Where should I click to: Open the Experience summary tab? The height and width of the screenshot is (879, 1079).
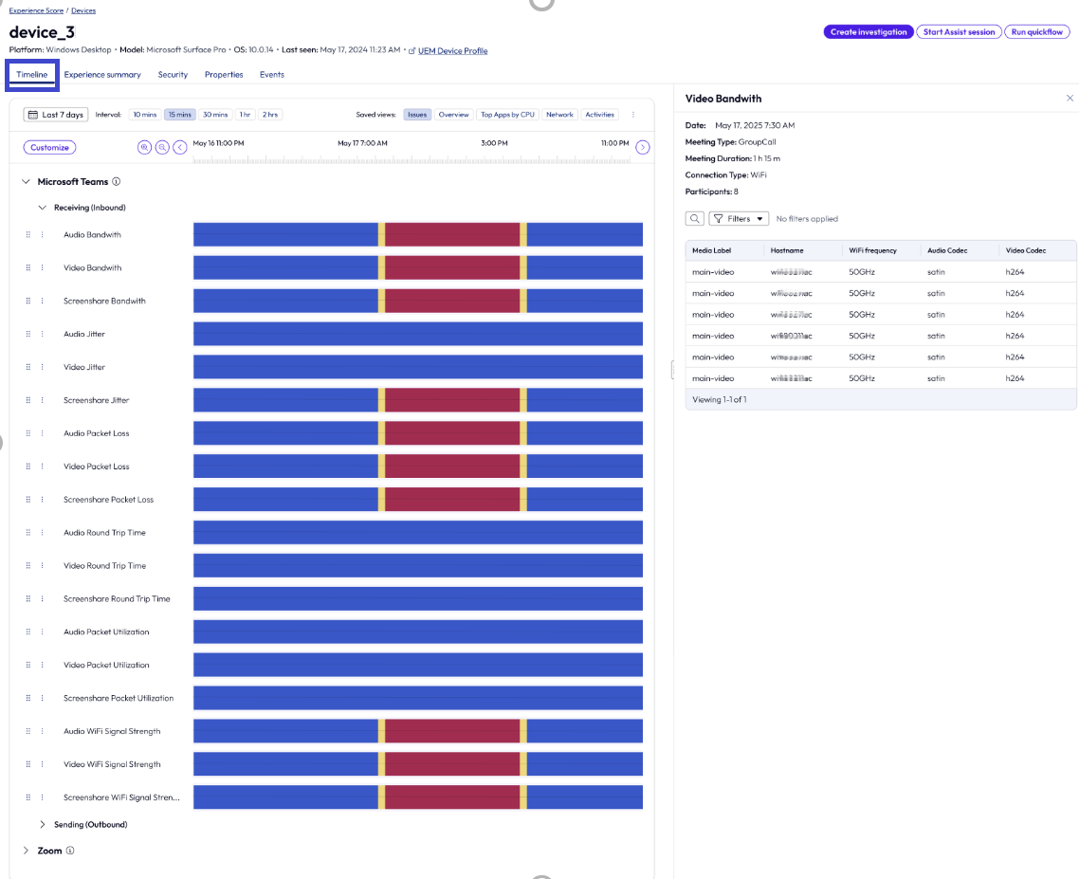point(102,75)
